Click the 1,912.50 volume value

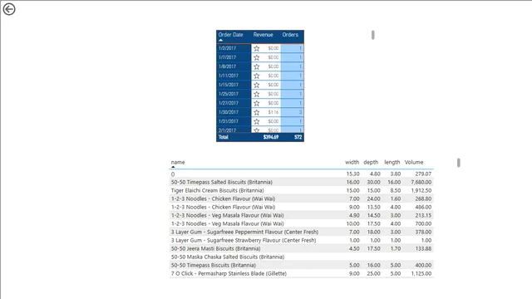(x=421, y=190)
